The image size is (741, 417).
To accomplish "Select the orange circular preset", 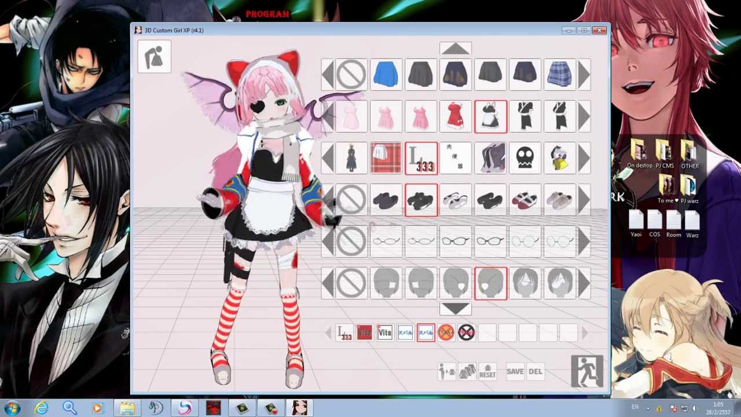I will click(x=446, y=332).
